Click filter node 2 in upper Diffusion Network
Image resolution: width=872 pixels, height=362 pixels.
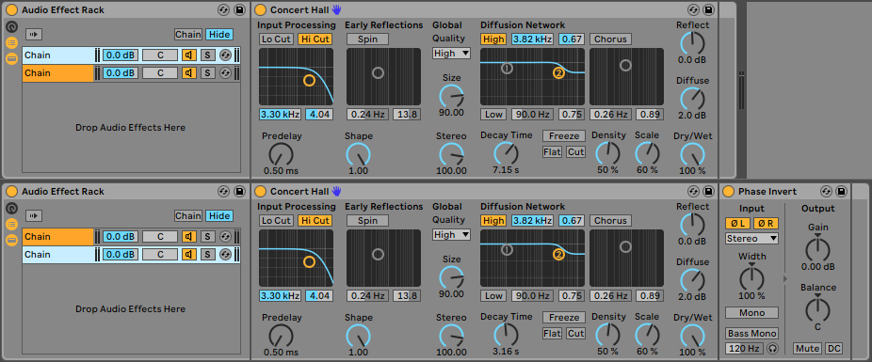(559, 72)
